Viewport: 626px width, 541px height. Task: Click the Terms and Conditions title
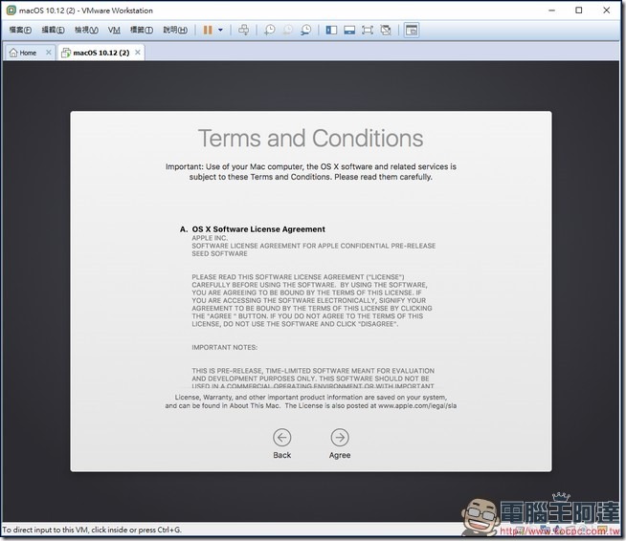[x=310, y=139]
